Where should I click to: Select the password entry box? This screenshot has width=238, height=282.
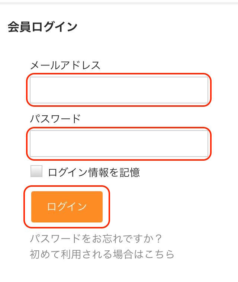[x=119, y=143]
